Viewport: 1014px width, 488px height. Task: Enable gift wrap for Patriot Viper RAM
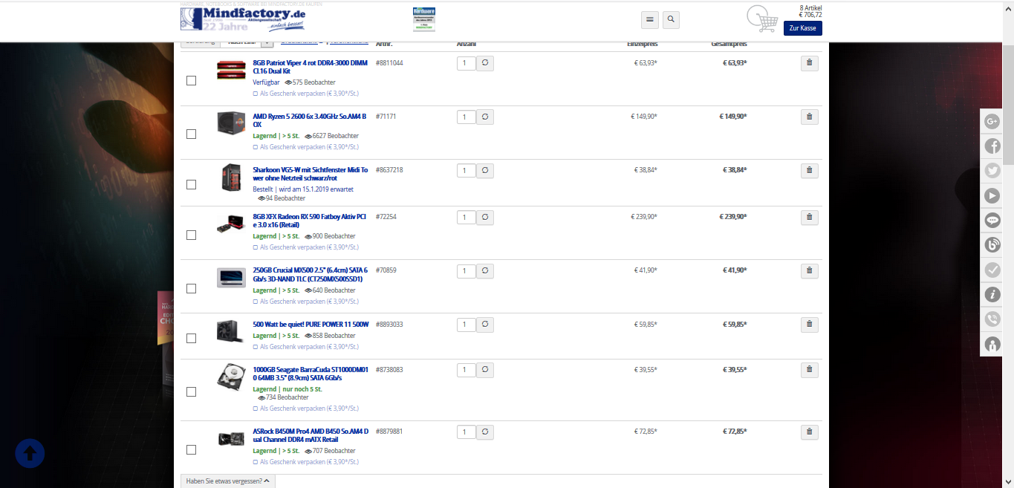click(256, 94)
